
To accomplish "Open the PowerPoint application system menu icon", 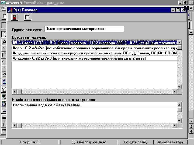I will 3,3.
